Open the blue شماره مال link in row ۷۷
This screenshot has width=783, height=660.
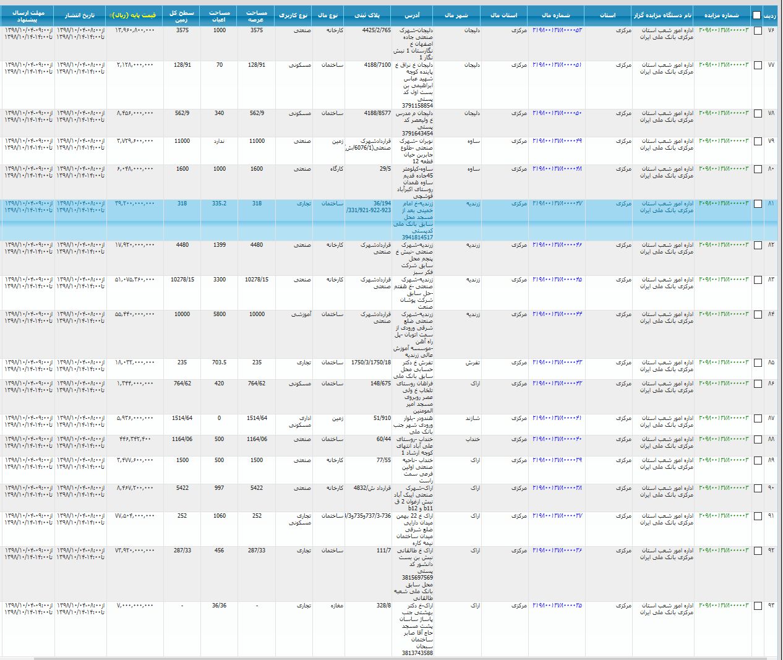pos(557,65)
